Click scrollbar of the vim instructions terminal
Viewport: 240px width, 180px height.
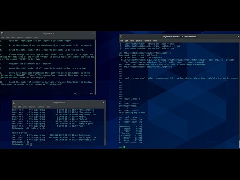click(x=95, y=67)
